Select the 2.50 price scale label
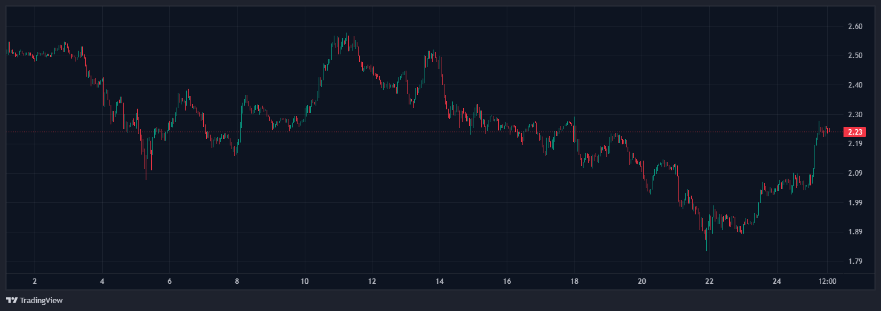881x311 pixels. [855, 56]
